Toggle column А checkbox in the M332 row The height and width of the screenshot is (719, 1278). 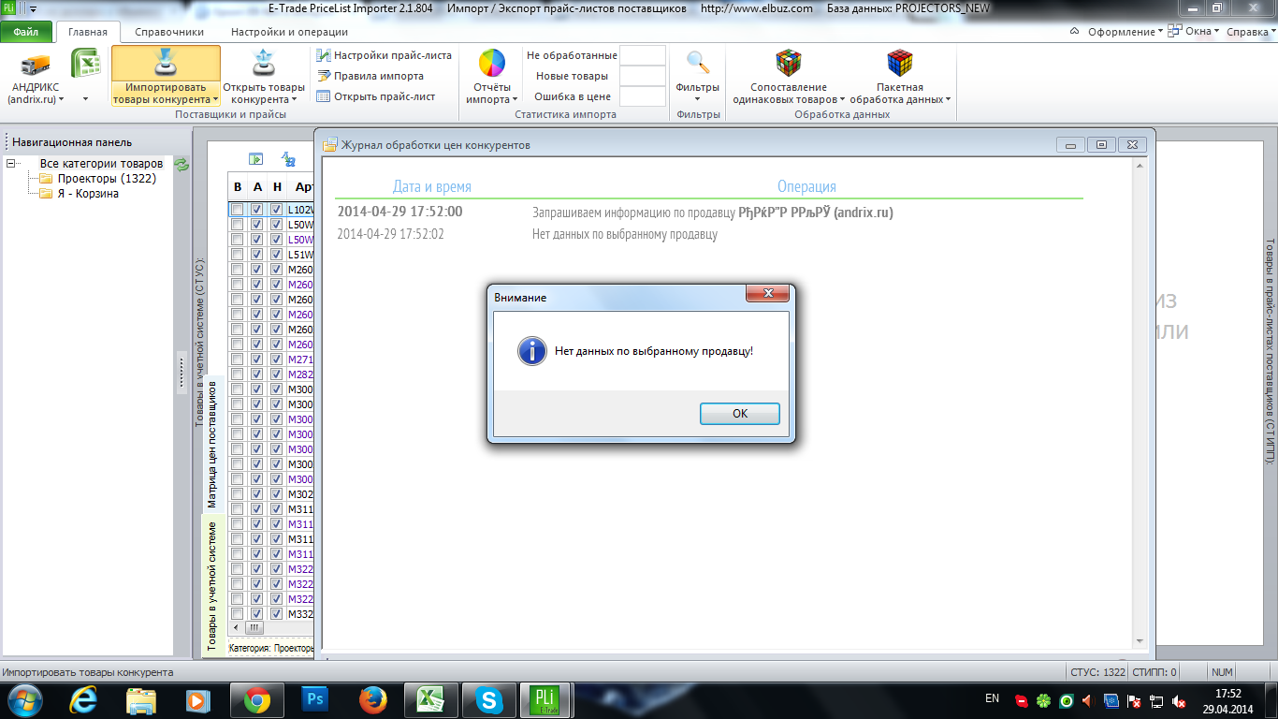pos(257,614)
